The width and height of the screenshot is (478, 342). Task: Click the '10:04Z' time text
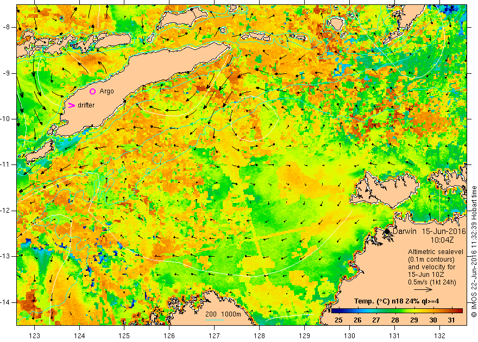click(x=442, y=240)
